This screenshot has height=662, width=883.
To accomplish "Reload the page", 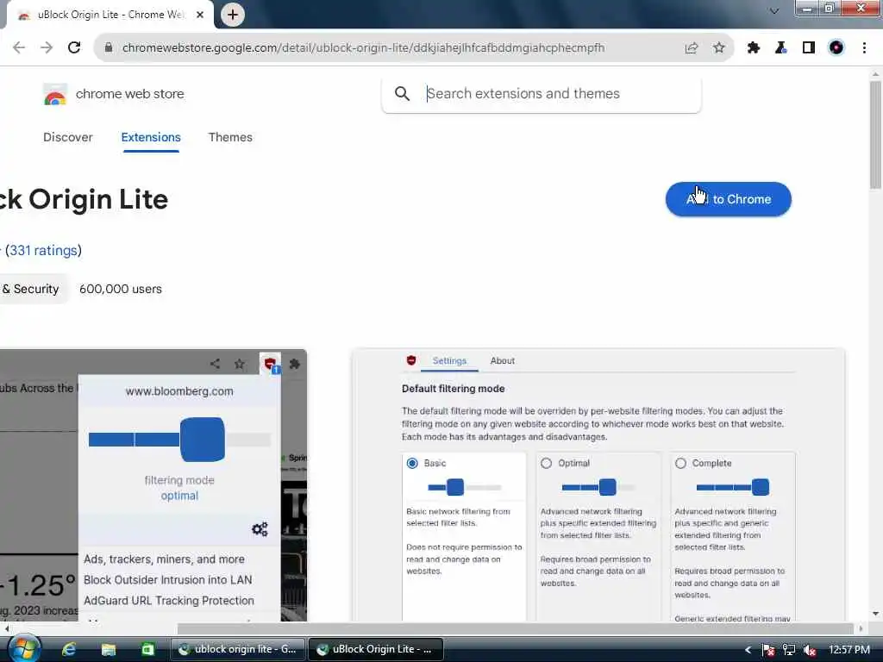I will [x=74, y=48].
